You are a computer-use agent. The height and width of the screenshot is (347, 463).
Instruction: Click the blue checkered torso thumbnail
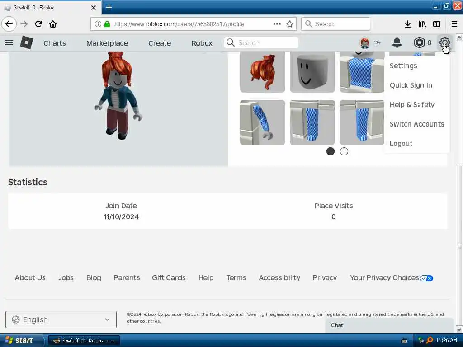coord(362,72)
